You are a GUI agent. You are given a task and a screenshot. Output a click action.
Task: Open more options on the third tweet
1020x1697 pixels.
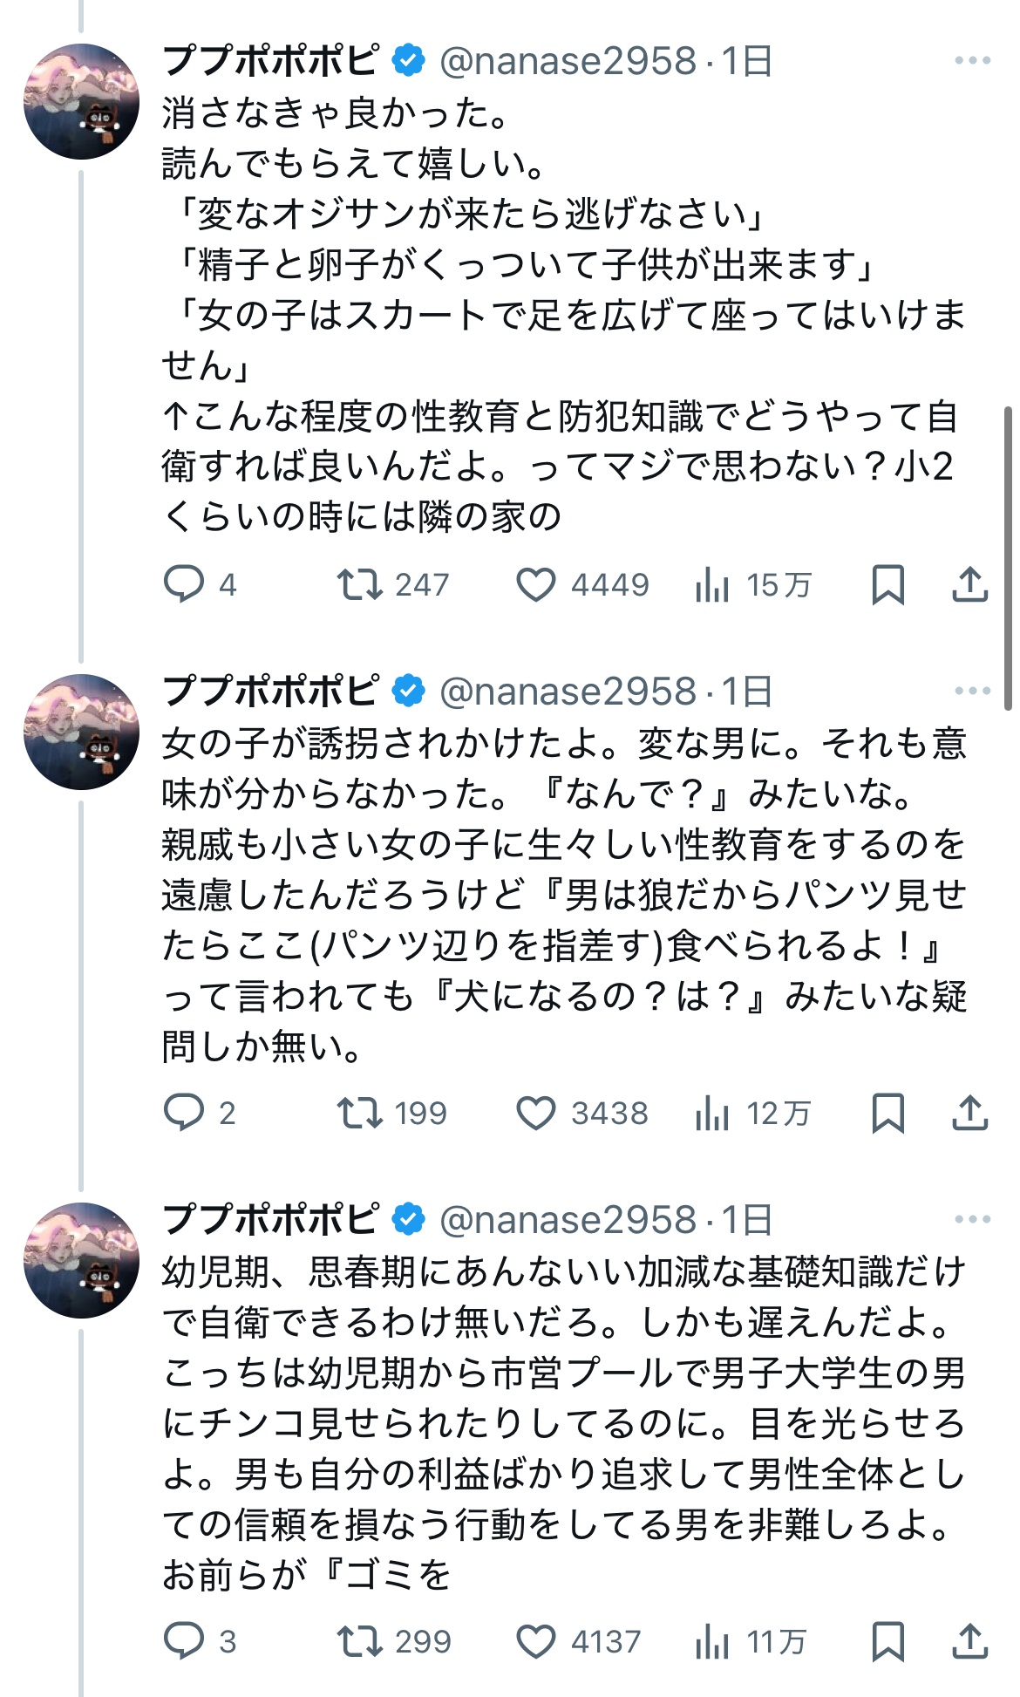click(x=972, y=1219)
